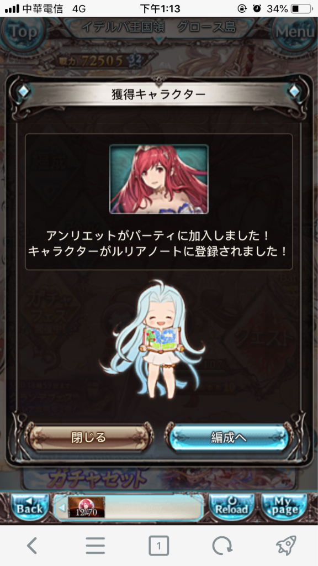Viewport: 318px width, 566px height.
Task: Tap the Reload button
Action: [231, 507]
